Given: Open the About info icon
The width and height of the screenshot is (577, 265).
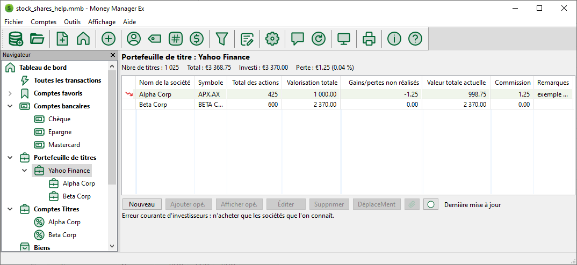Looking at the screenshot, I should pos(394,39).
